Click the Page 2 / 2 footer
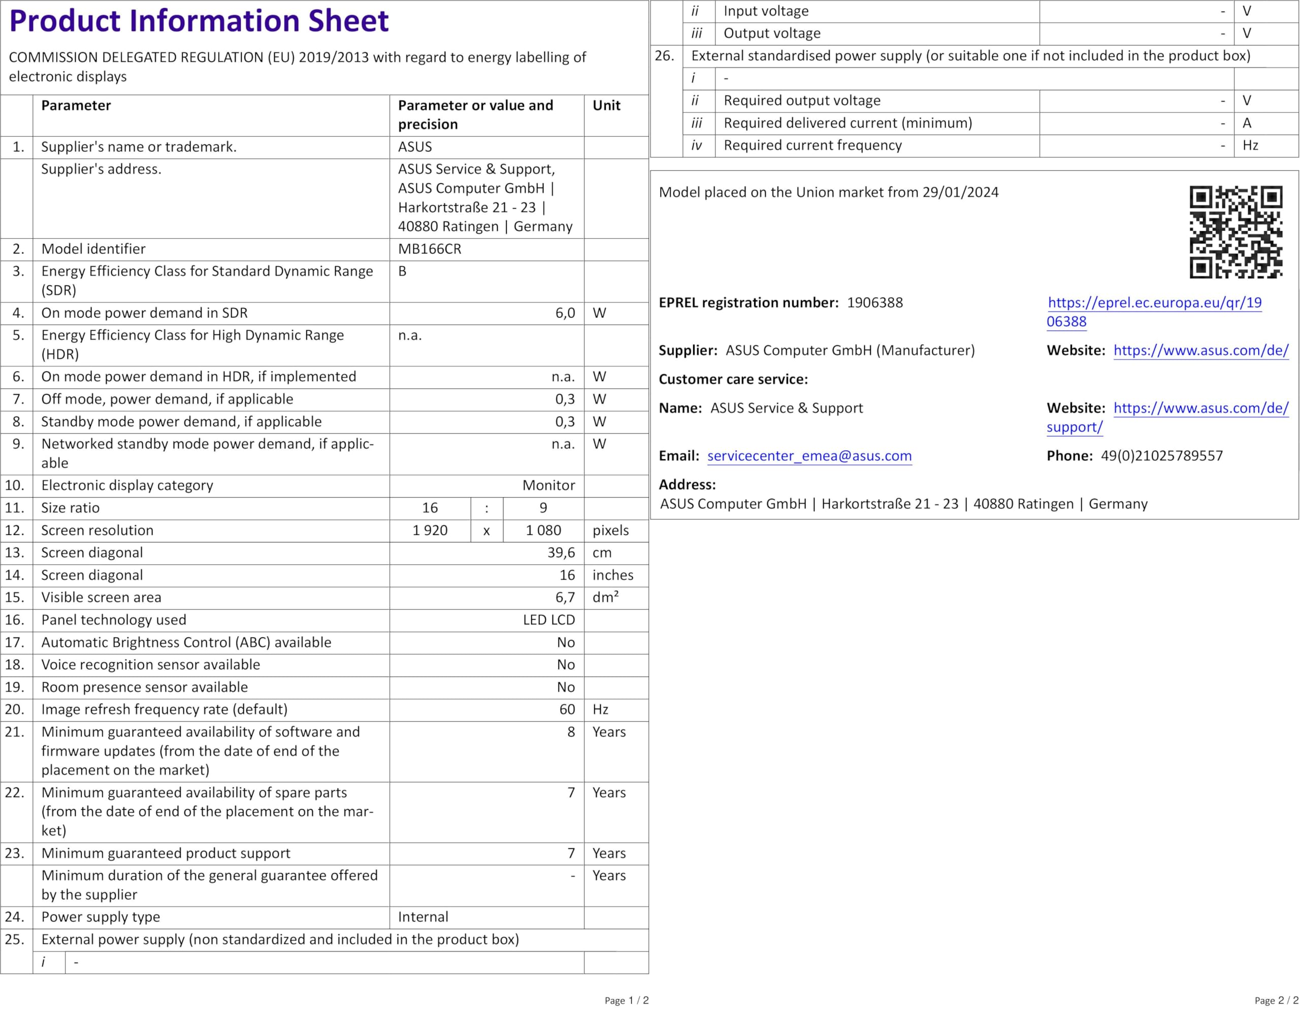This screenshot has width=1300, height=1017. coord(1276,1000)
